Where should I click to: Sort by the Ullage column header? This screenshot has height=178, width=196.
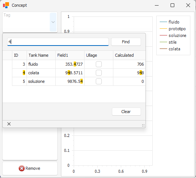tap(99, 55)
